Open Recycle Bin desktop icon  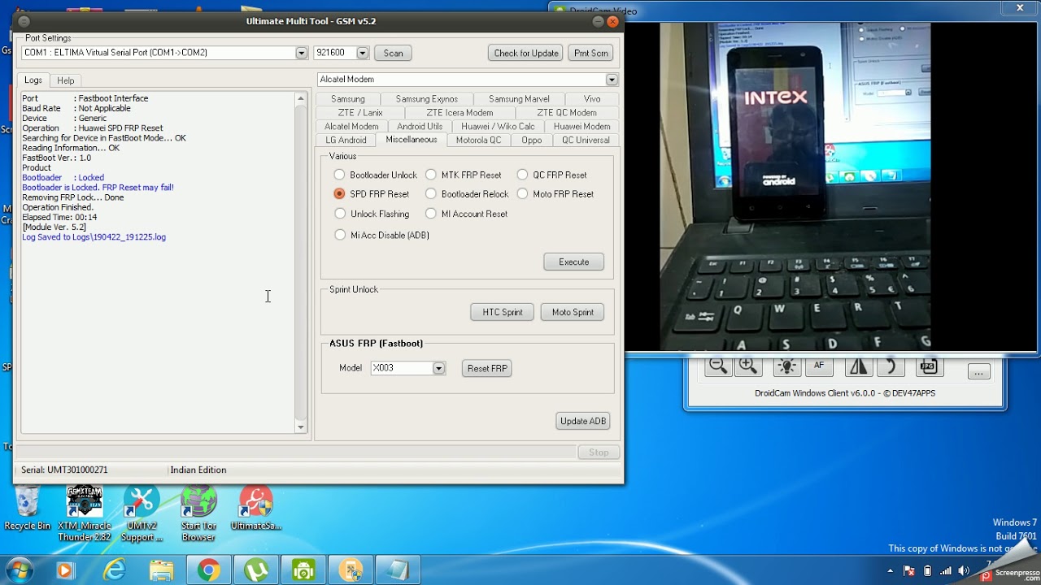pyautogui.click(x=27, y=509)
